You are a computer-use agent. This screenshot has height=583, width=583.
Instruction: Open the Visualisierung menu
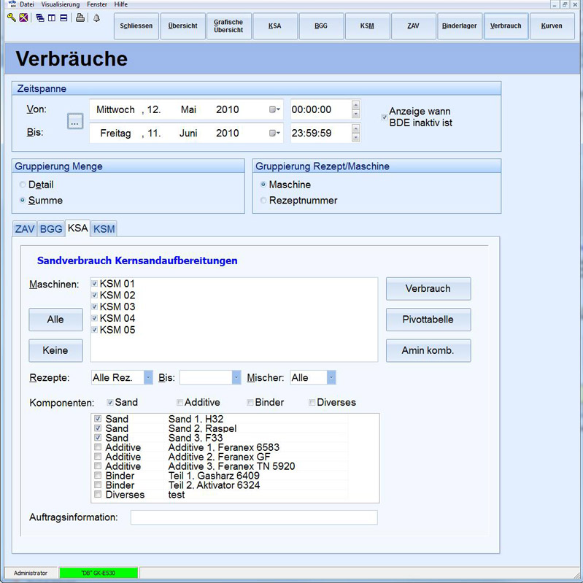pyautogui.click(x=61, y=4)
